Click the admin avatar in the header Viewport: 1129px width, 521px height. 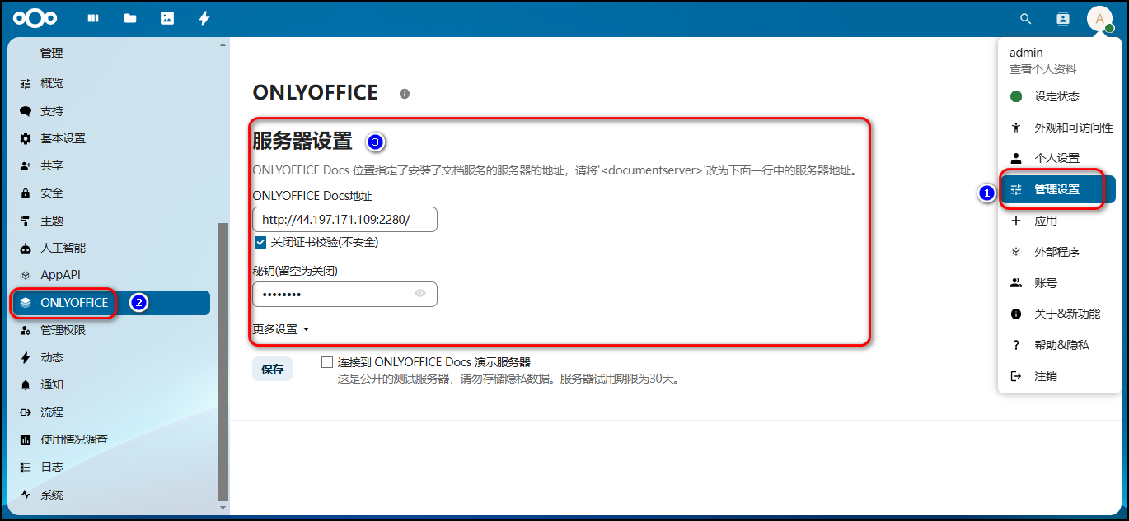[1099, 18]
